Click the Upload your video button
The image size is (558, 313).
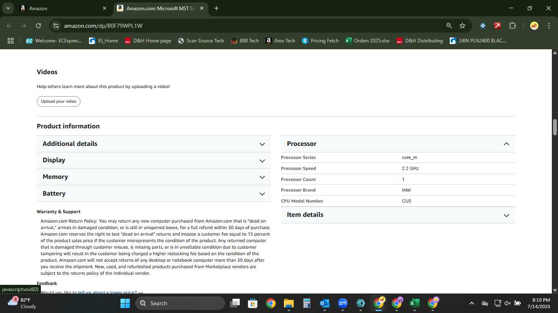(x=58, y=101)
